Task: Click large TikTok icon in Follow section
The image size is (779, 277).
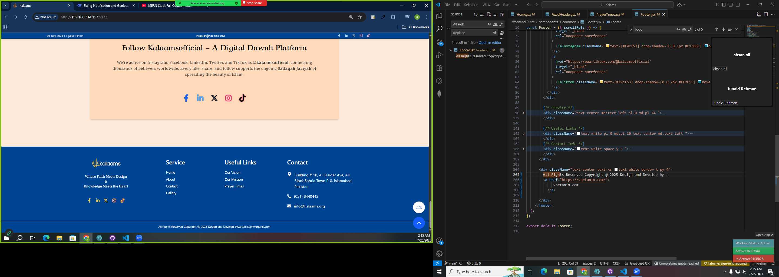Action: point(243,98)
